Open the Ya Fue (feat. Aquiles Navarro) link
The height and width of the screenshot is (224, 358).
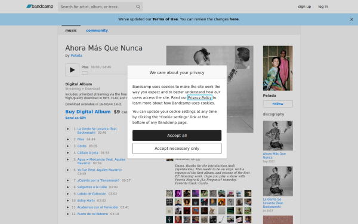click(x=99, y=170)
